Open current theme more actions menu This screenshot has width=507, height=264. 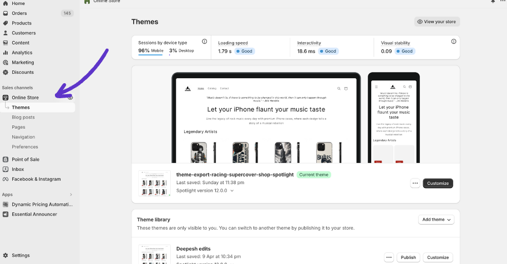(415, 183)
